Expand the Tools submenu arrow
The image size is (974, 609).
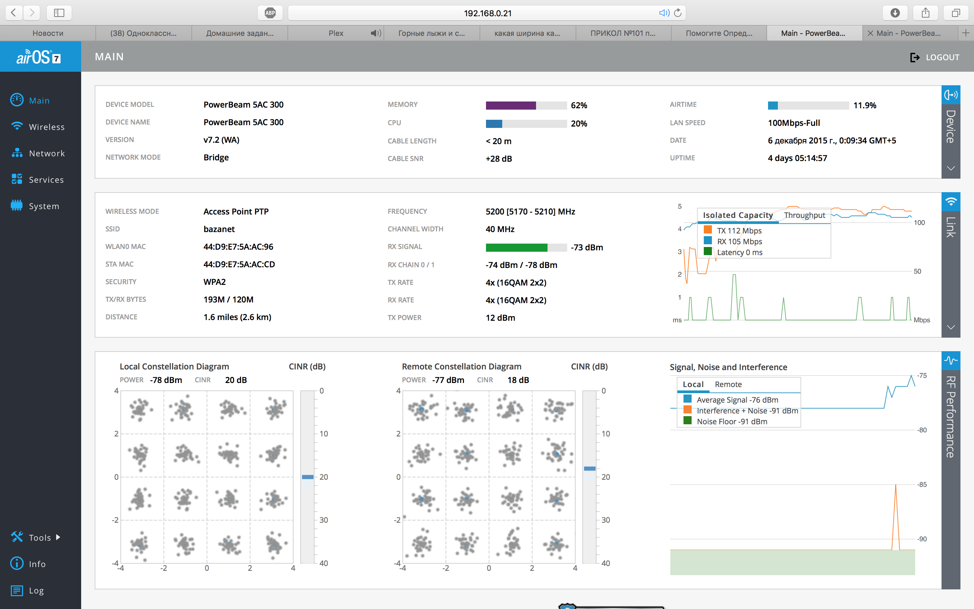click(x=58, y=537)
